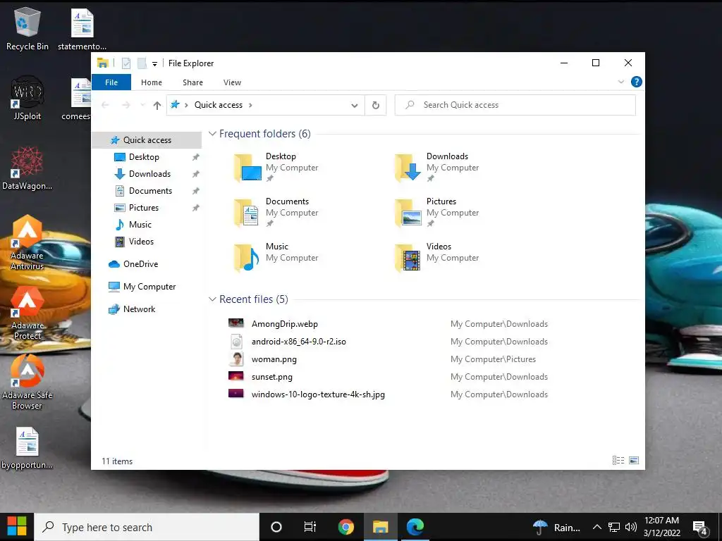722x541 pixels.
Task: Select Desktop in the navigation pane
Action: click(x=144, y=157)
